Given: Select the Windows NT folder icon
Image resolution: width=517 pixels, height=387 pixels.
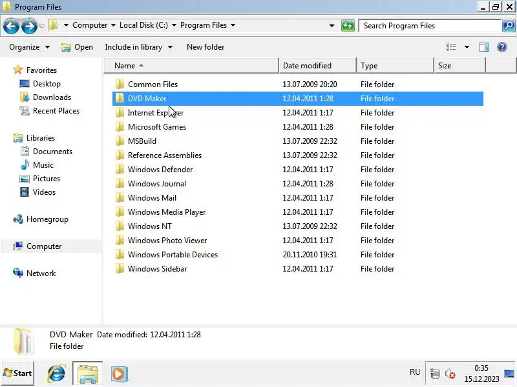Looking at the screenshot, I should [x=120, y=226].
